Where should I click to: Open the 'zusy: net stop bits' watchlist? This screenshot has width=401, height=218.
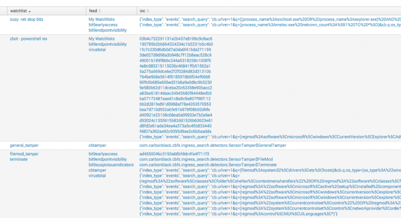[x=26, y=19]
